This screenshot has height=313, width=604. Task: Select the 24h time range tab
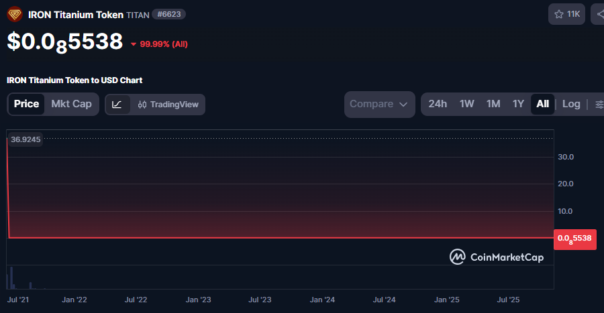438,104
